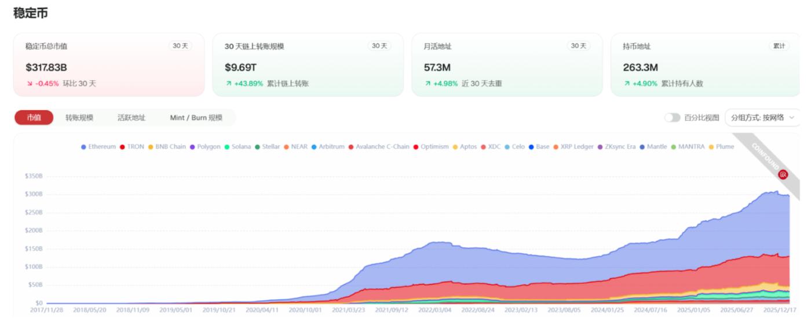Click the TRON legend marker

(x=122, y=147)
